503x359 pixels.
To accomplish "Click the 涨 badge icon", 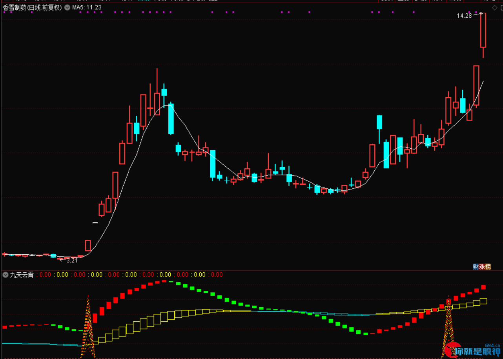I will click(482, 267).
